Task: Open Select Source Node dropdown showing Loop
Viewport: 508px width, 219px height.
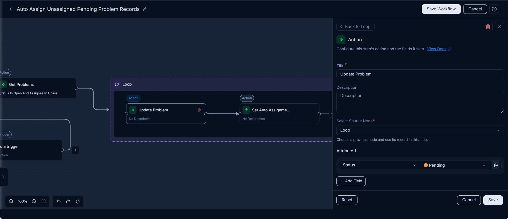Action: point(420,130)
